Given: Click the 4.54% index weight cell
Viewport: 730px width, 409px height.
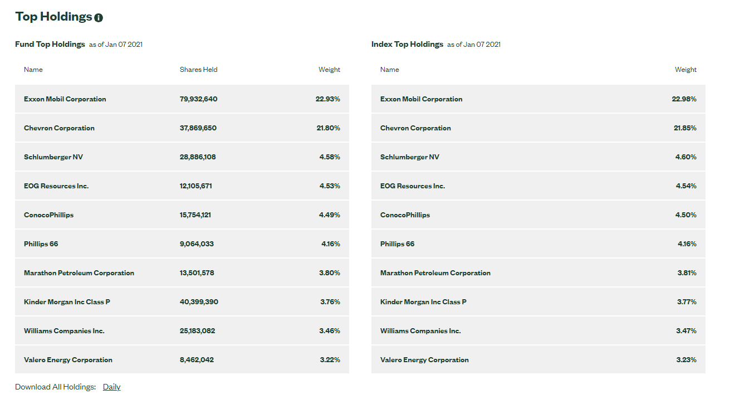Looking at the screenshot, I should point(686,186).
